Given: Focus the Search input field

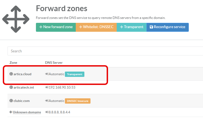Looking at the screenshot, I should (x=105, y=51).
